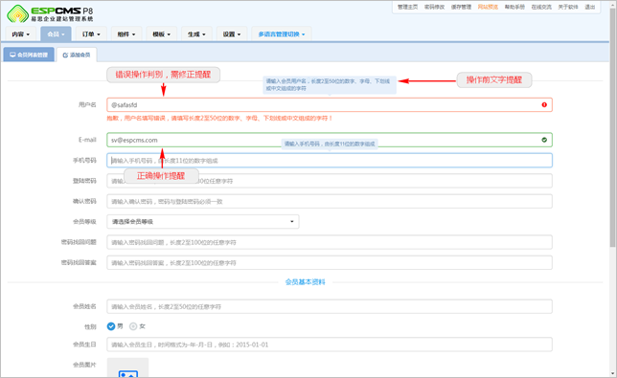Select the 女 gender radio button
Screen dimensions: 617x378
[x=133, y=326]
